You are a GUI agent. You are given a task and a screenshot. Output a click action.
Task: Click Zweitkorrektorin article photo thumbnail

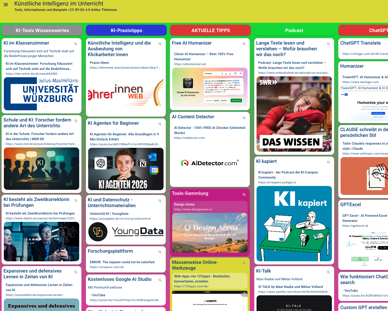pyautogui.click(x=41, y=241)
